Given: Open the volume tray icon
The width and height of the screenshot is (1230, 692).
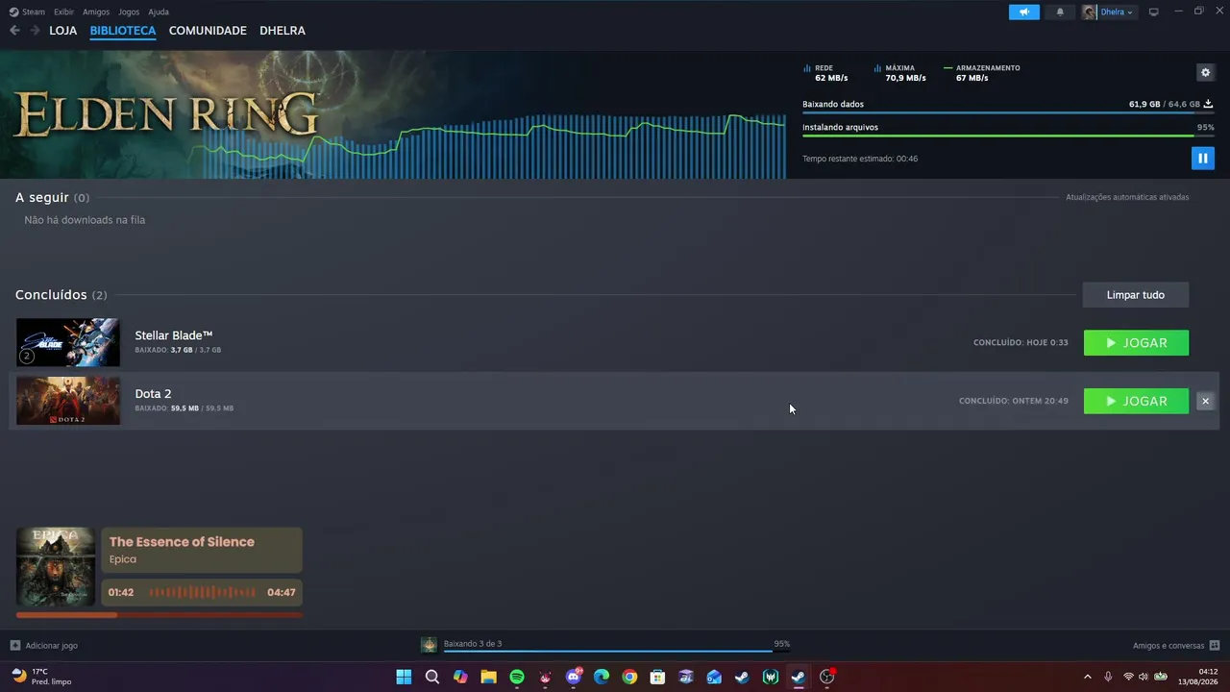Looking at the screenshot, I should (x=1144, y=677).
